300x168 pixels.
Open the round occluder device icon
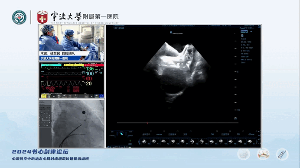(x=244, y=154)
